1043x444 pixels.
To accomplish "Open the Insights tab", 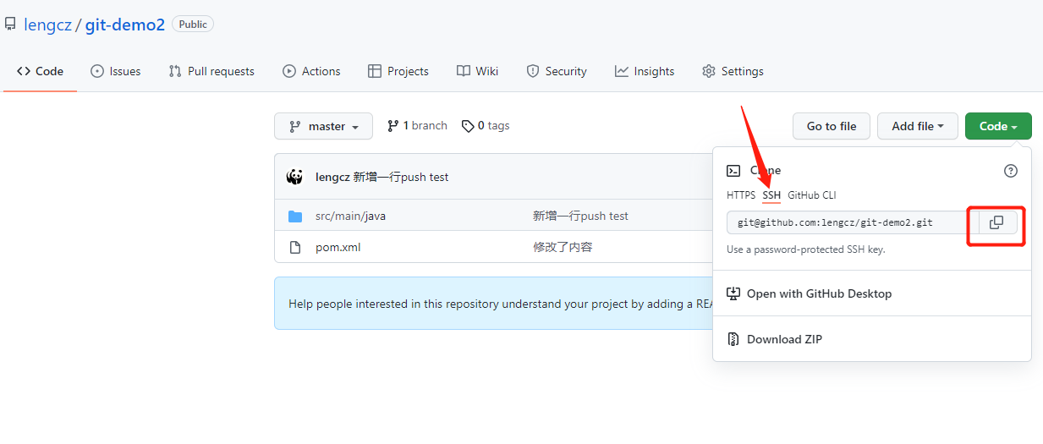I will coord(645,71).
